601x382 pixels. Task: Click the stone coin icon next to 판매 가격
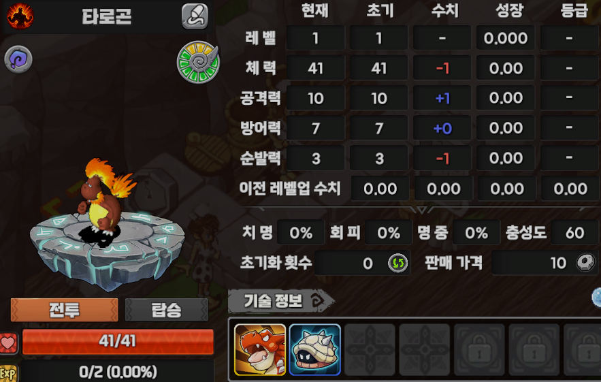coord(585,263)
